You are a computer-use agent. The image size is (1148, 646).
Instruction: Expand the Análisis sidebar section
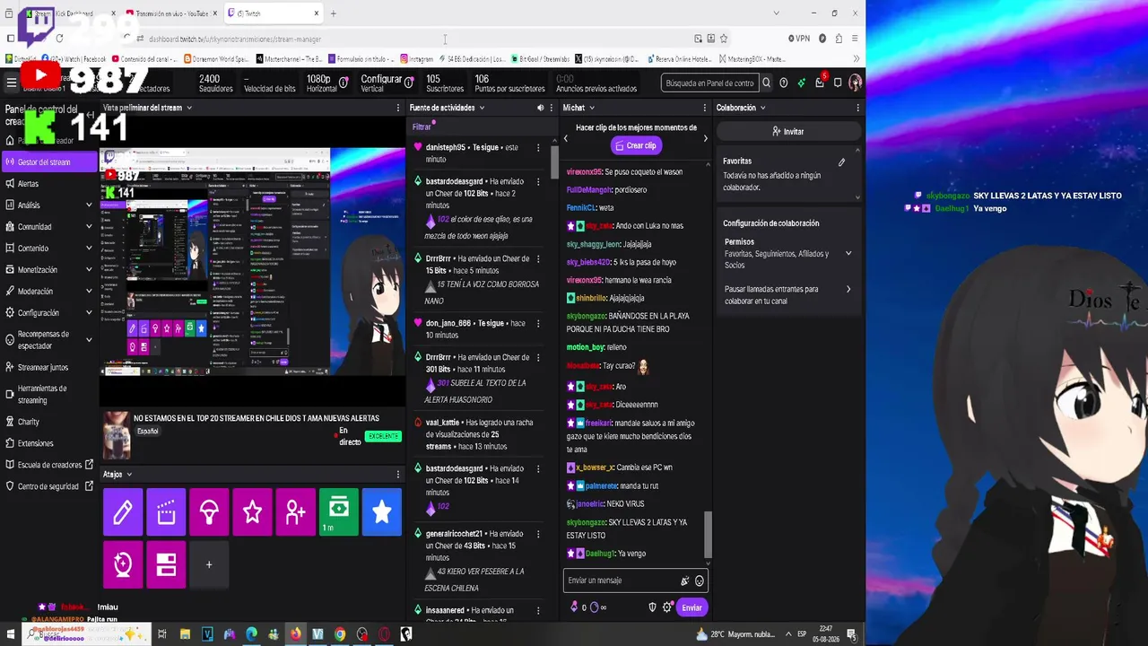tap(89, 205)
